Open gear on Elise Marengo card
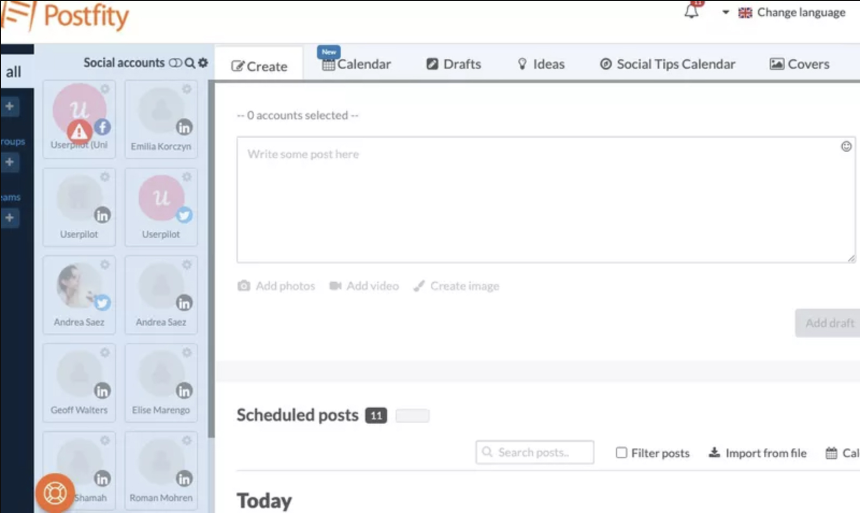The image size is (860, 513). coord(187,352)
